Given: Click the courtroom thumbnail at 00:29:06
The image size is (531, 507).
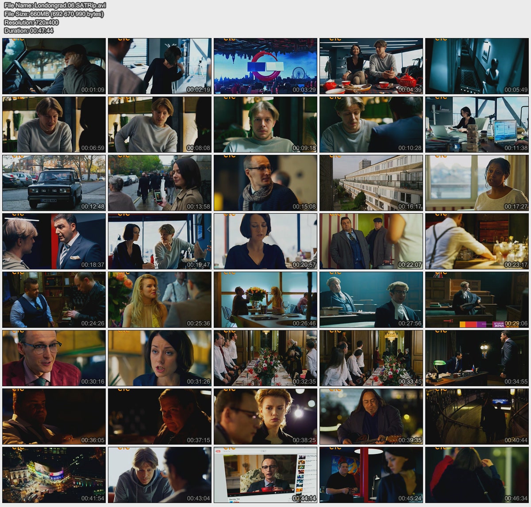Looking at the screenshot, I should pos(477,300).
